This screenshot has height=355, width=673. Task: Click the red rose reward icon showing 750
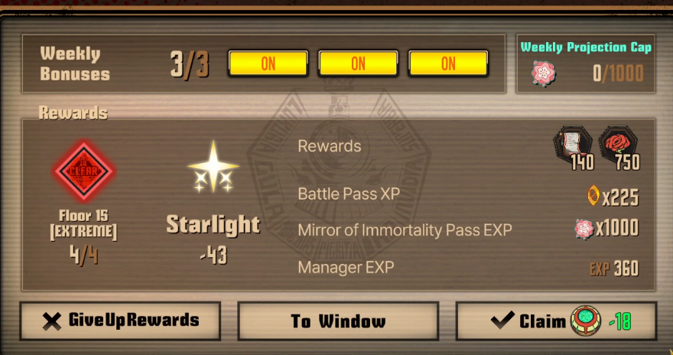coord(619,148)
